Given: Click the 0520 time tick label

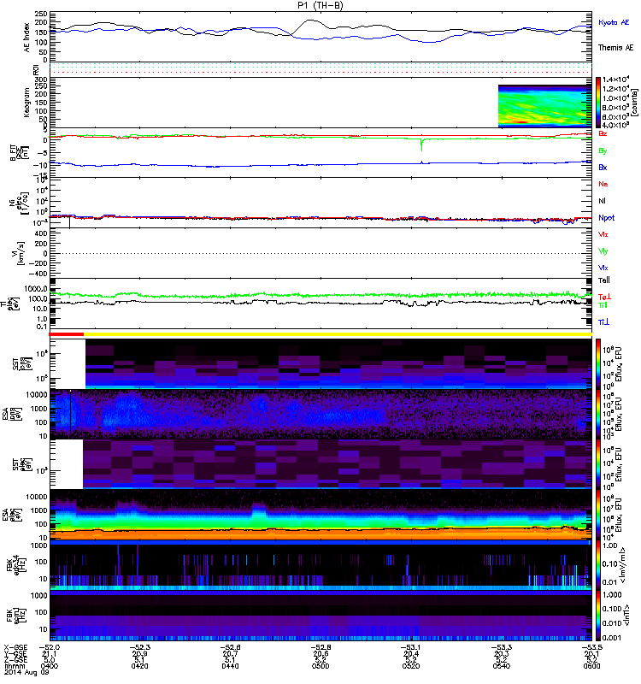Looking at the screenshot, I should coord(411,666).
